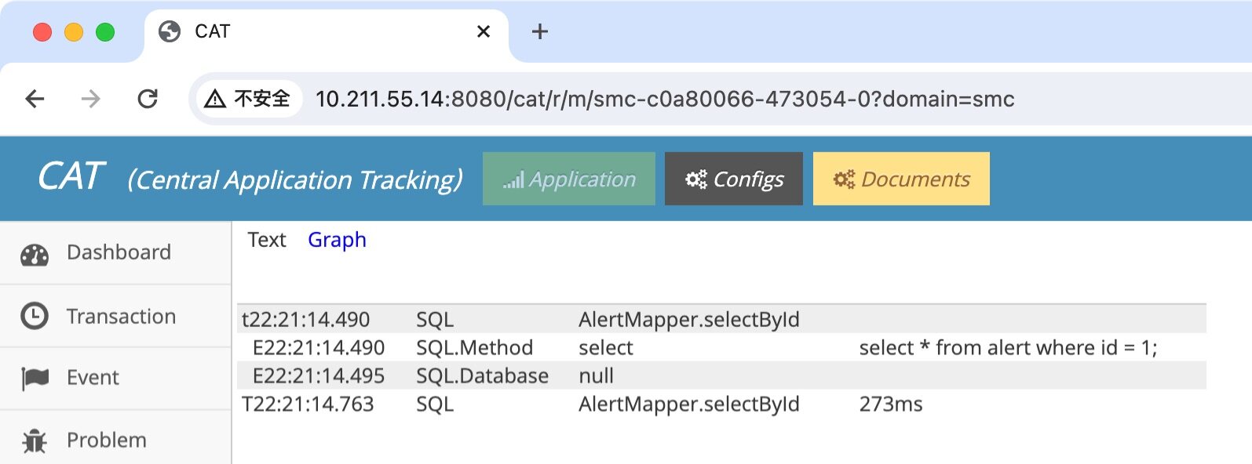Select the Text view label
The width and height of the screenshot is (1252, 464).
(x=267, y=240)
